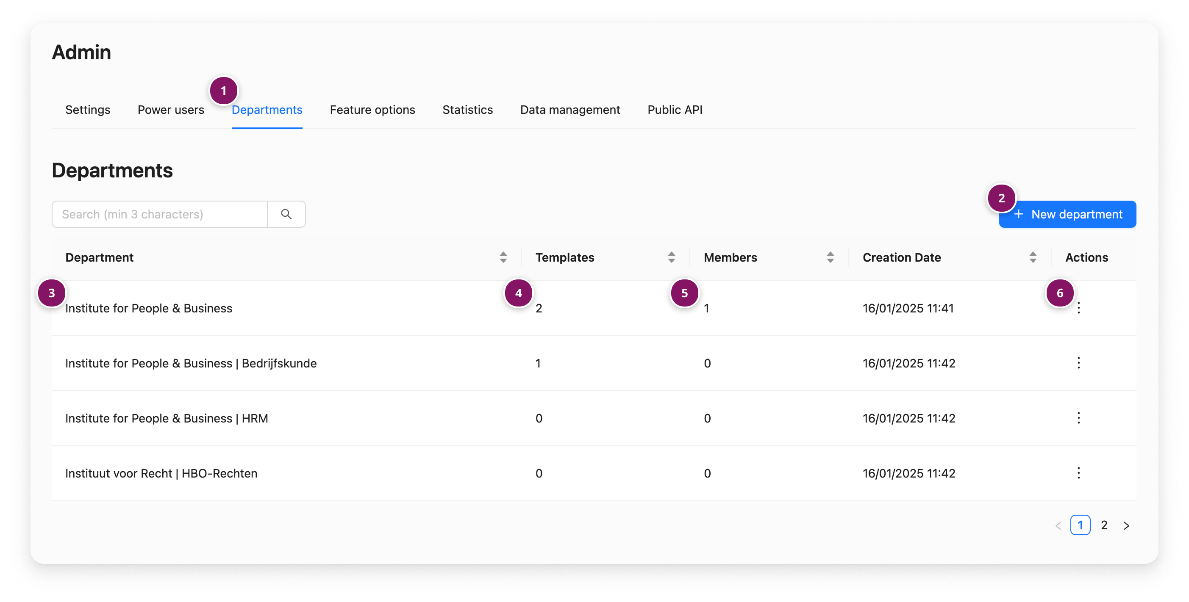
Task: Open actions menu for Institute for People & Business
Action: pyautogui.click(x=1078, y=308)
